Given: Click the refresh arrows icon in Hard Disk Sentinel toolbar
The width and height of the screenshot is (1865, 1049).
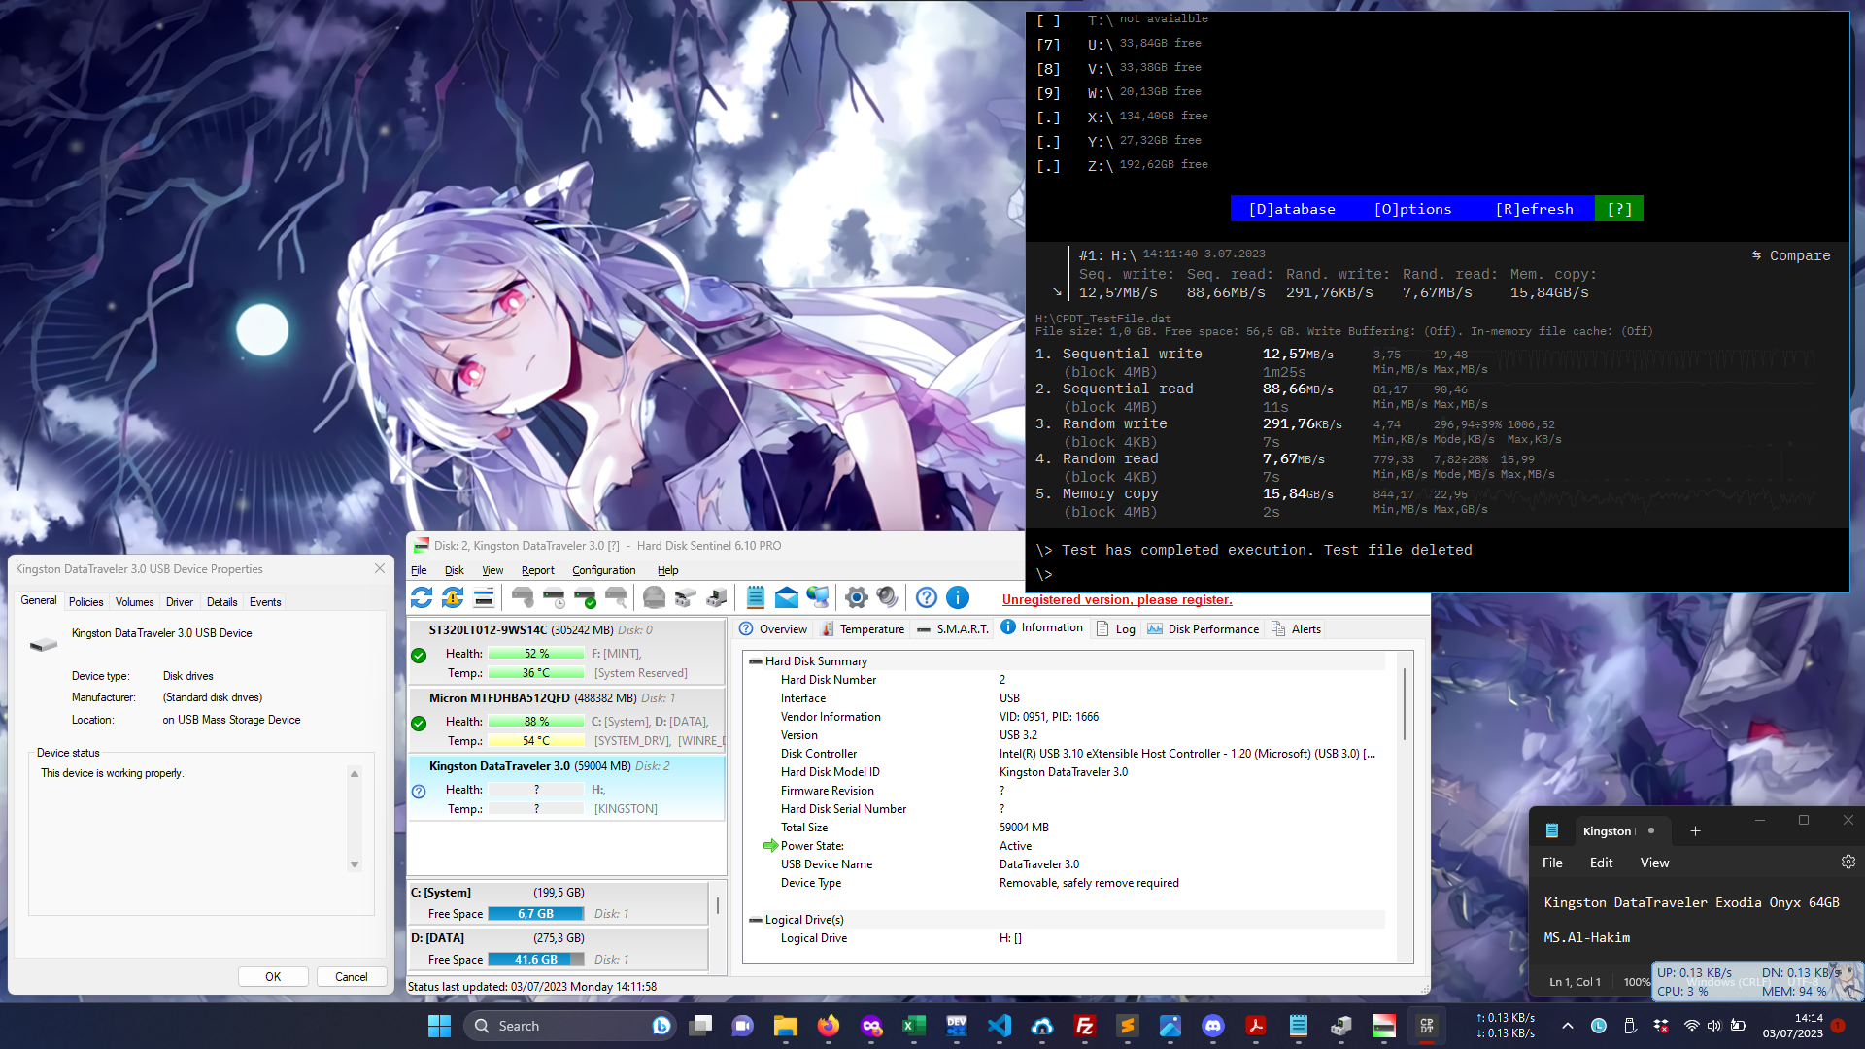Looking at the screenshot, I should [422, 597].
